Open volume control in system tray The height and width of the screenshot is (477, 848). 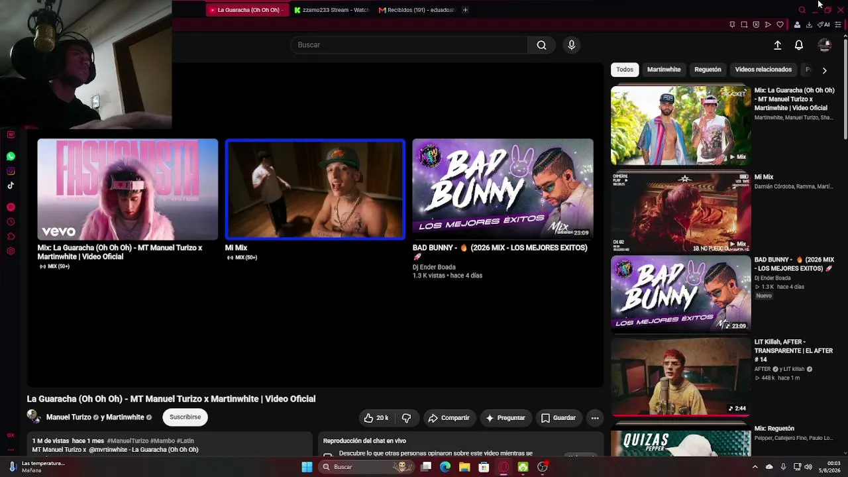coord(808,467)
